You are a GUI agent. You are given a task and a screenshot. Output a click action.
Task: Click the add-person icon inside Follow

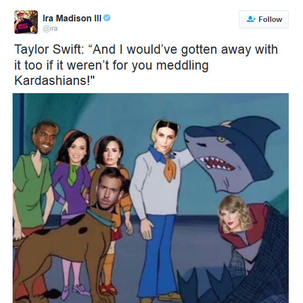click(x=251, y=19)
